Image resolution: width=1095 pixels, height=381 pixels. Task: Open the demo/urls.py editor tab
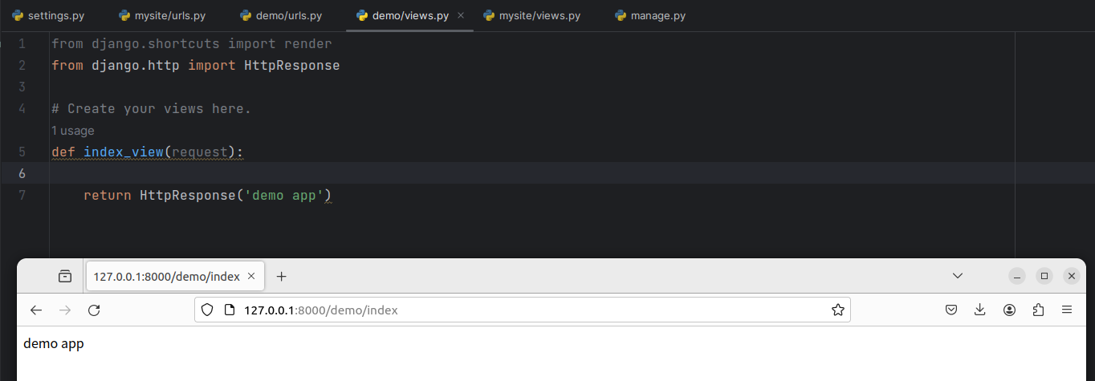[281, 16]
